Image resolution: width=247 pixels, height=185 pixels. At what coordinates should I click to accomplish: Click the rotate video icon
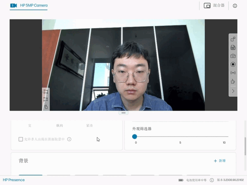click(x=46, y=107)
